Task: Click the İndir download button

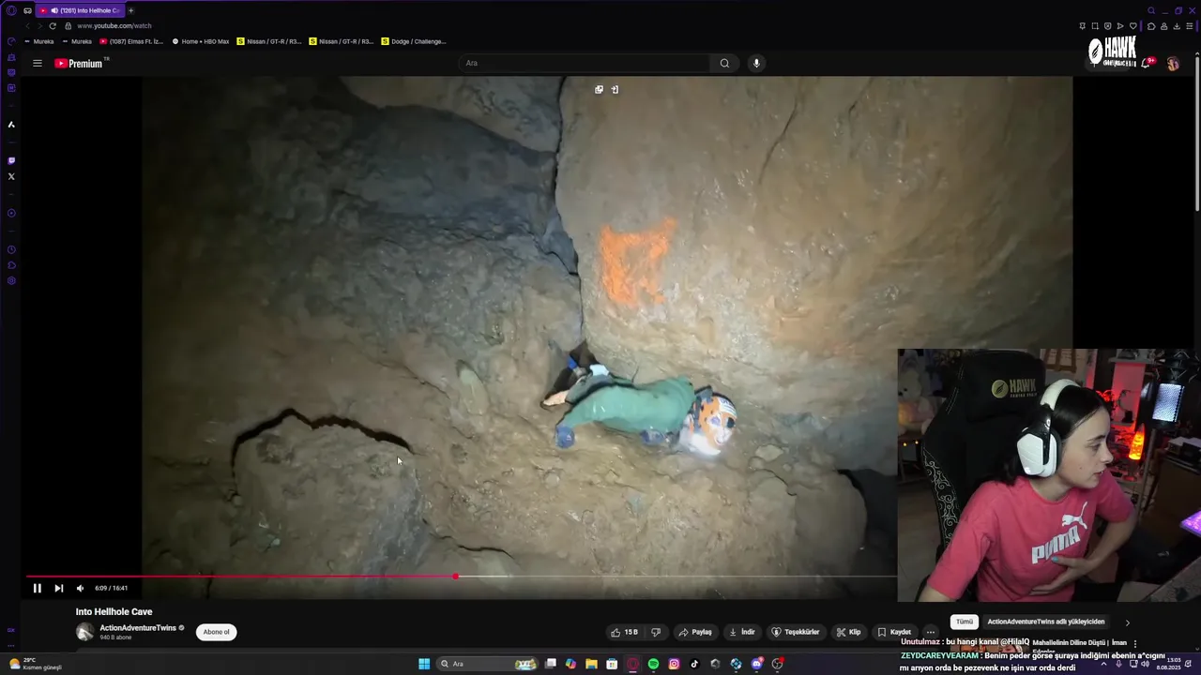Action: click(742, 632)
